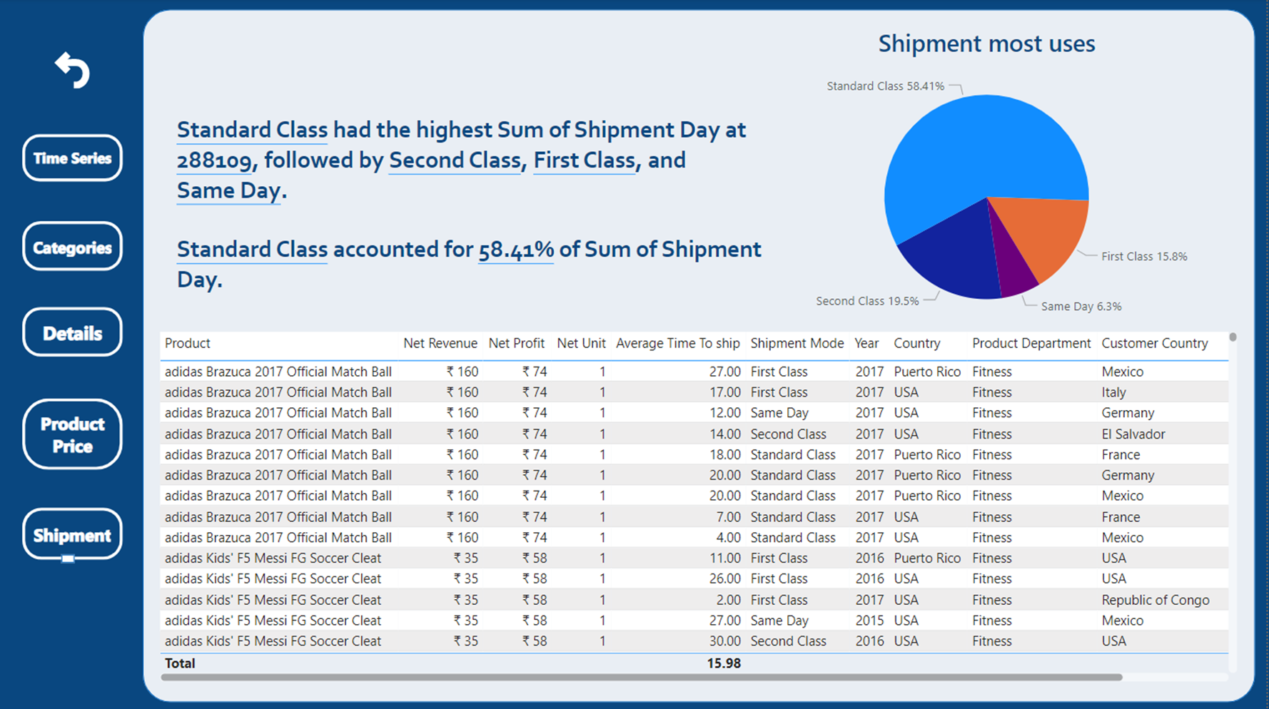Click the back navigation arrow icon

71,69
